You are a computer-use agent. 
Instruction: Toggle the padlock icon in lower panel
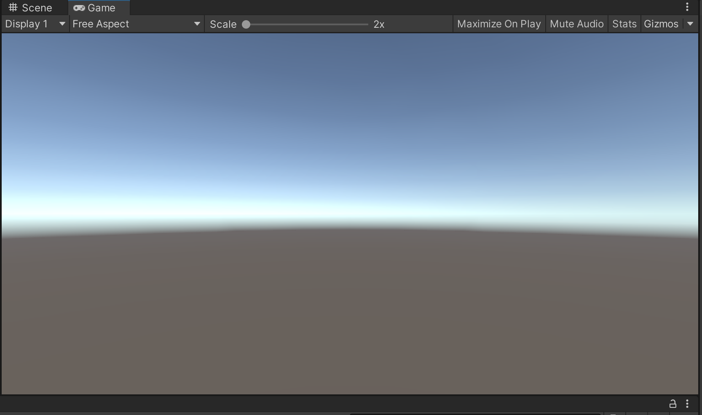coord(673,404)
